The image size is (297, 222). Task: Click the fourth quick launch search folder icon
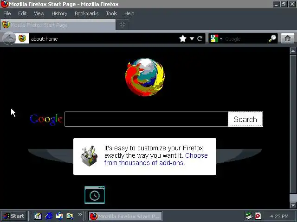coord(70,216)
